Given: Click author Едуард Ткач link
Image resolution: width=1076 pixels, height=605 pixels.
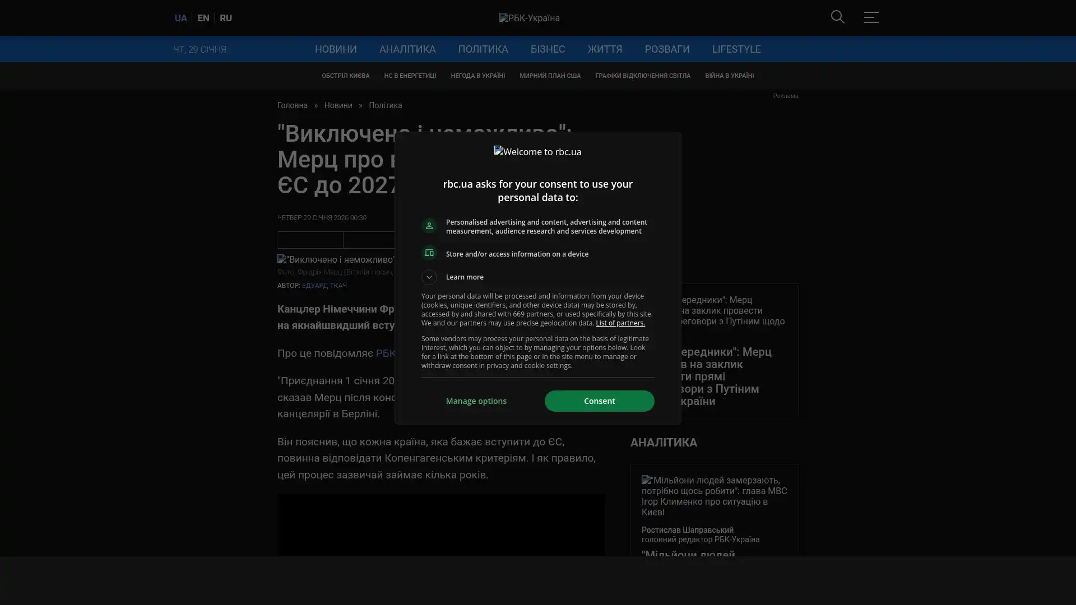Looking at the screenshot, I should pyautogui.click(x=324, y=286).
